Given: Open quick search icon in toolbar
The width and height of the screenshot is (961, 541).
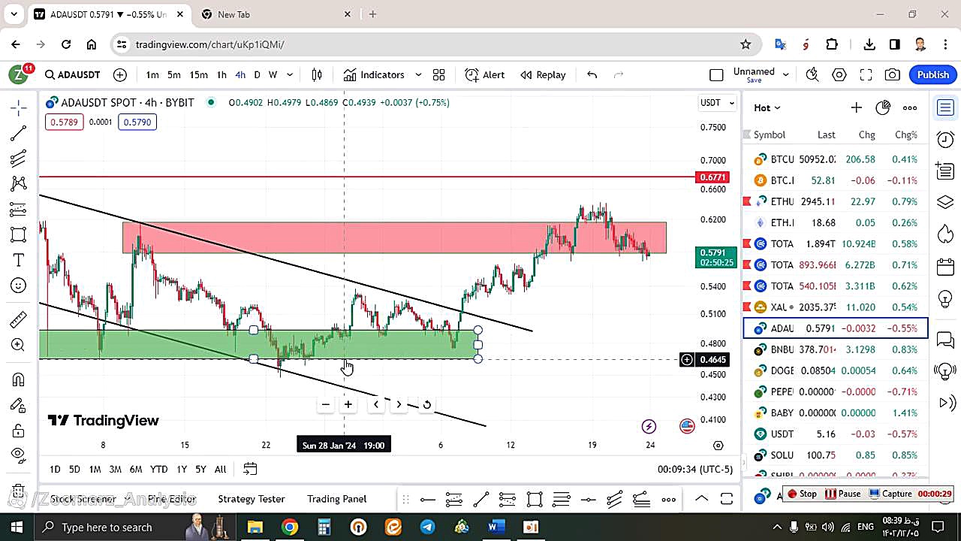Looking at the screenshot, I should tap(812, 74).
